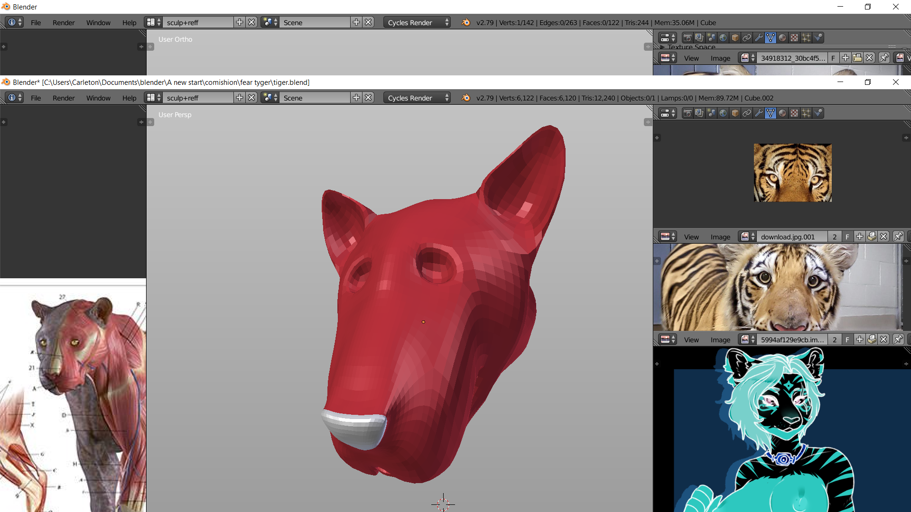
Task: Open Constraints chain-link tab in tiger.blend properties
Action: (747, 113)
